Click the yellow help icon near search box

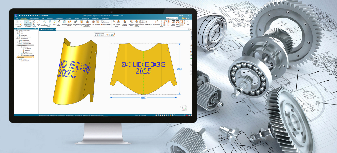click(183, 18)
